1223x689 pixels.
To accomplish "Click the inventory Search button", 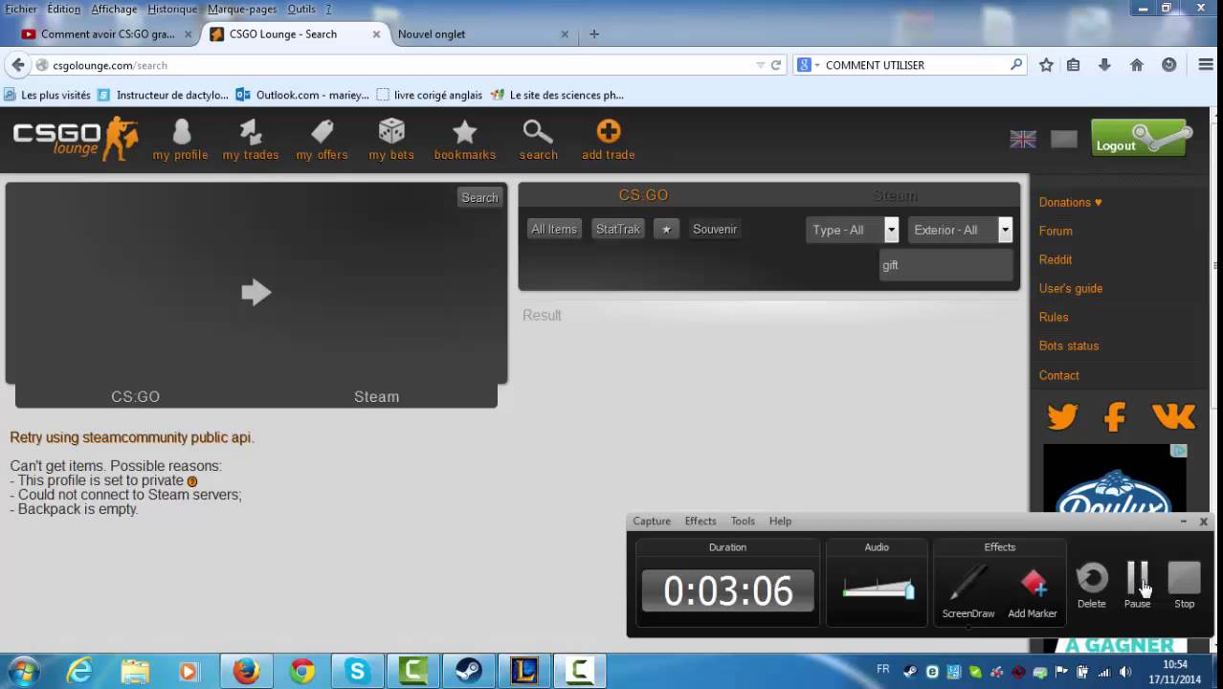I will pos(479,198).
